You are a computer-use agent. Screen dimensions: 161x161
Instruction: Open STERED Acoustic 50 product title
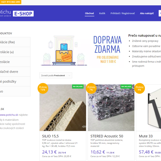point(107,136)
